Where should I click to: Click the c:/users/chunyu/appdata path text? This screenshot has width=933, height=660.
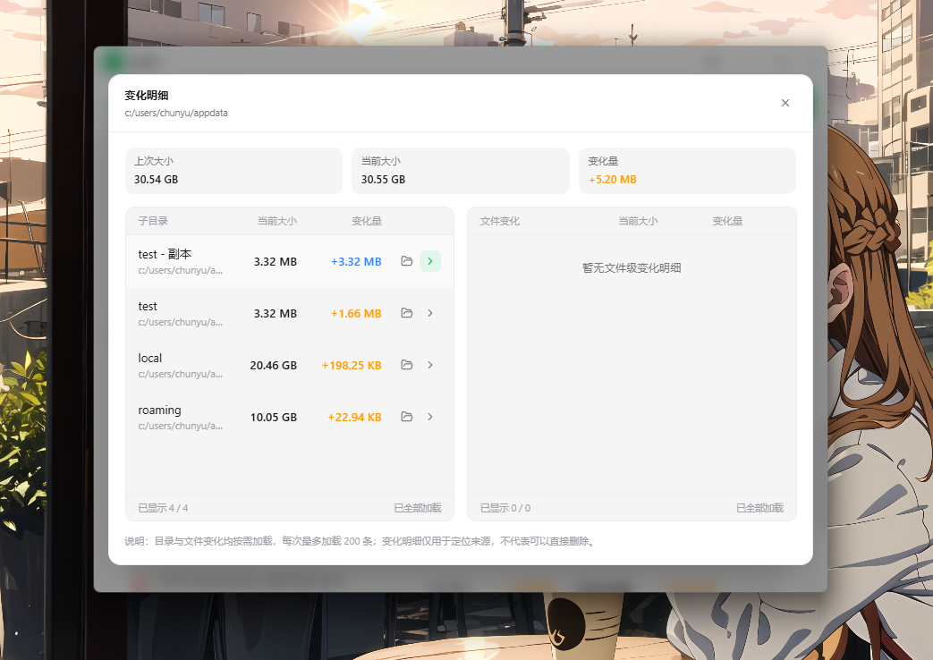tap(176, 113)
